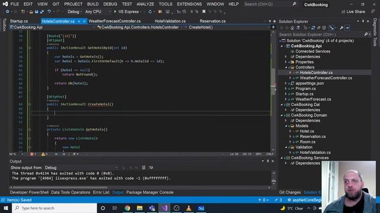Click the Show All Files icon in Solution Explorer
Image resolution: width=380 pixels, height=213 pixels.
[x=324, y=28]
